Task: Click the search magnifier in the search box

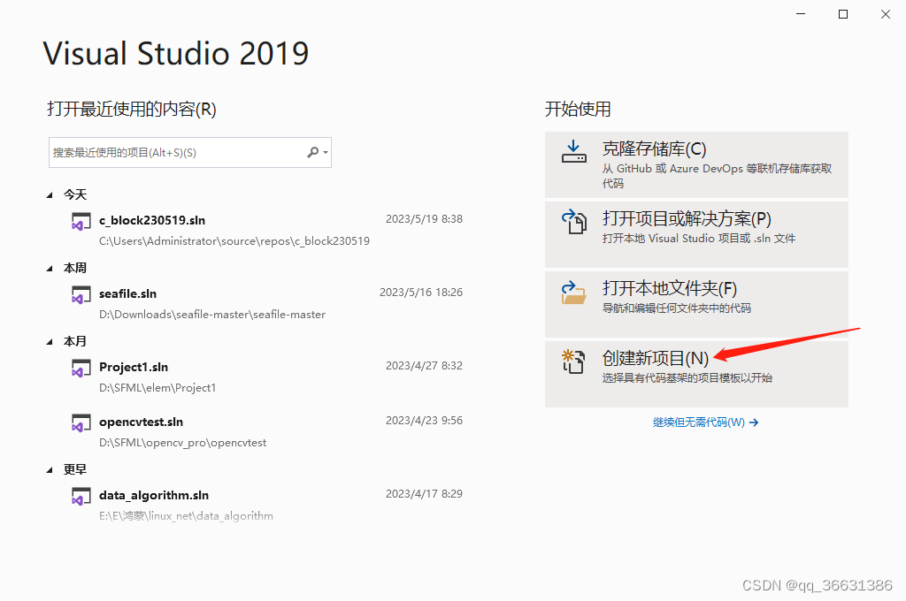Action: pos(312,152)
